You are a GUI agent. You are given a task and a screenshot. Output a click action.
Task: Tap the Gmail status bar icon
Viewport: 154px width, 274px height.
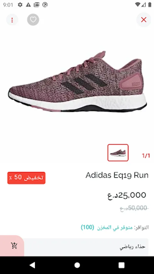tap(37, 5)
